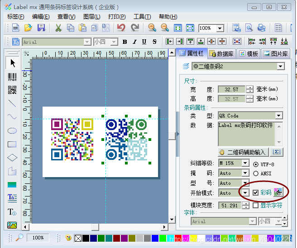Open the 帮助(H) menu

[x=168, y=17]
